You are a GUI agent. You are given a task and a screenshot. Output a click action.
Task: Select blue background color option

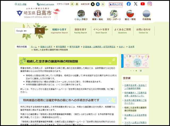click(98, 4)
